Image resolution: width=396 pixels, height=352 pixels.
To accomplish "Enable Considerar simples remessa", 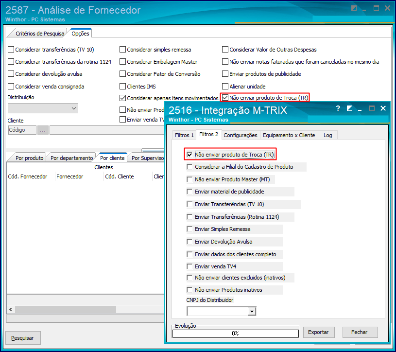I will 122,49.
